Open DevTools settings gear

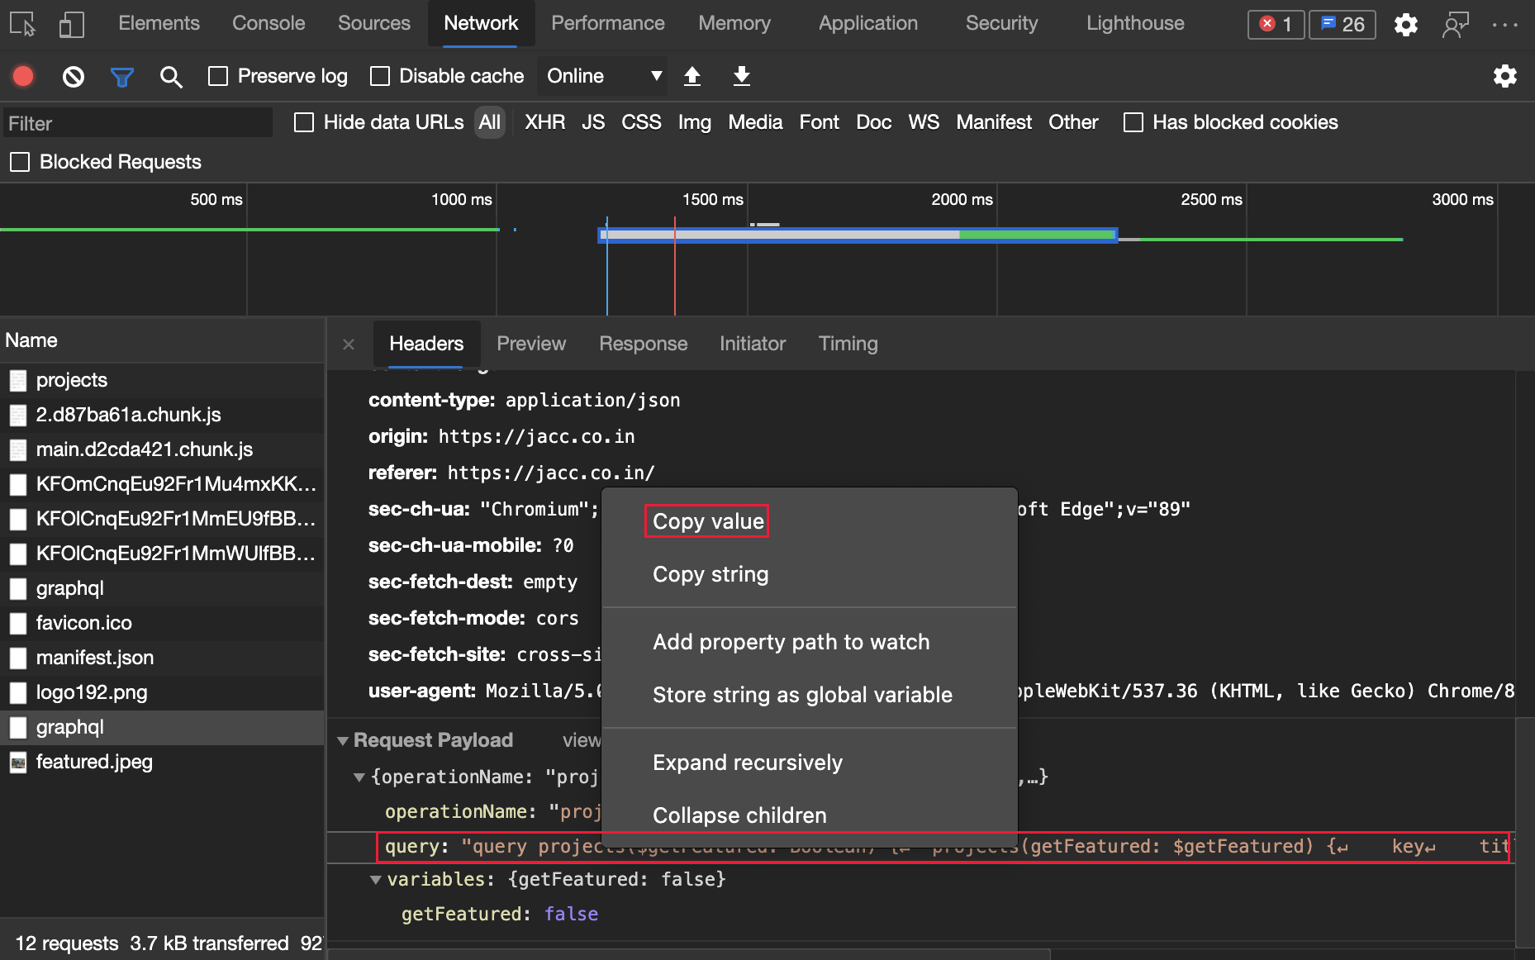(1405, 25)
